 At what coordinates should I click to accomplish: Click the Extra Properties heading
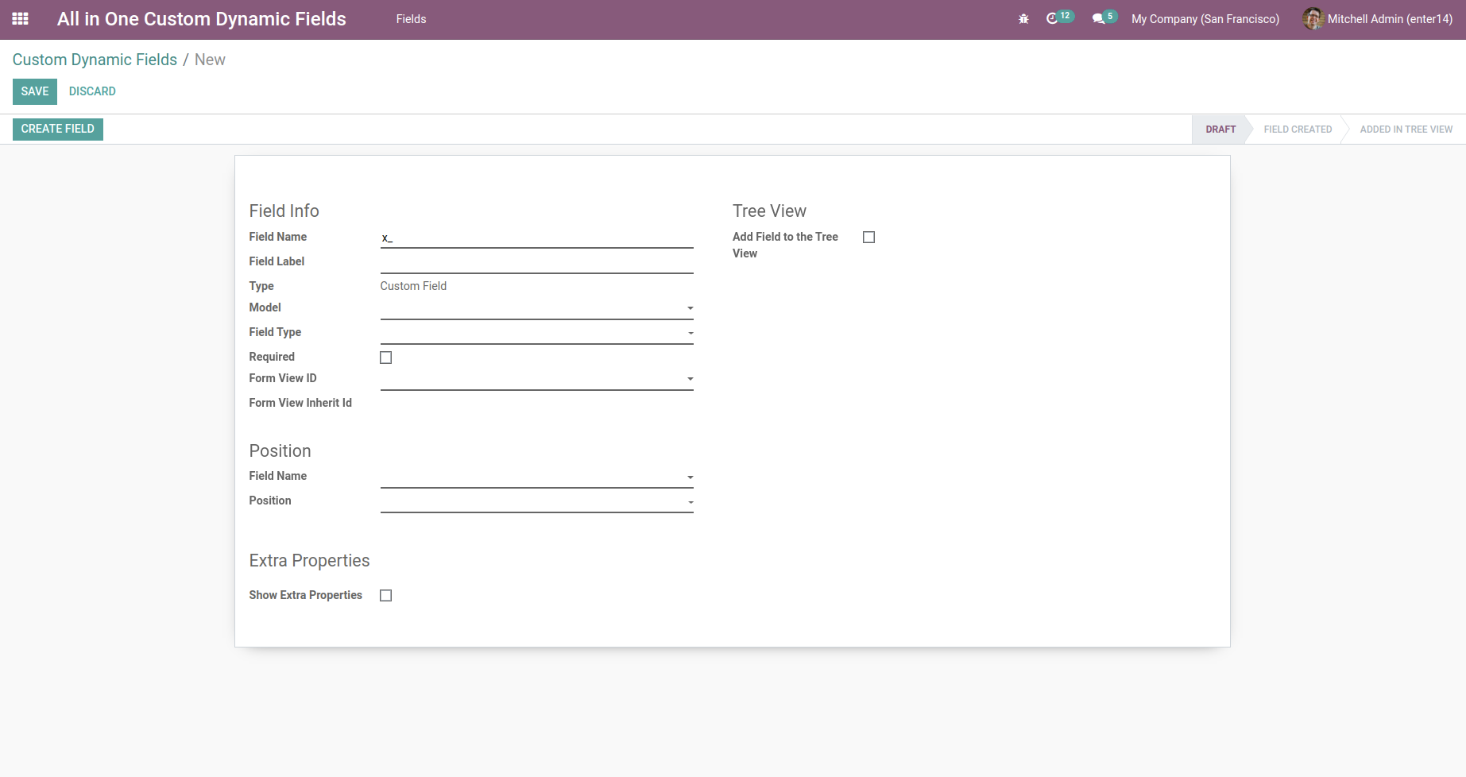(x=309, y=561)
